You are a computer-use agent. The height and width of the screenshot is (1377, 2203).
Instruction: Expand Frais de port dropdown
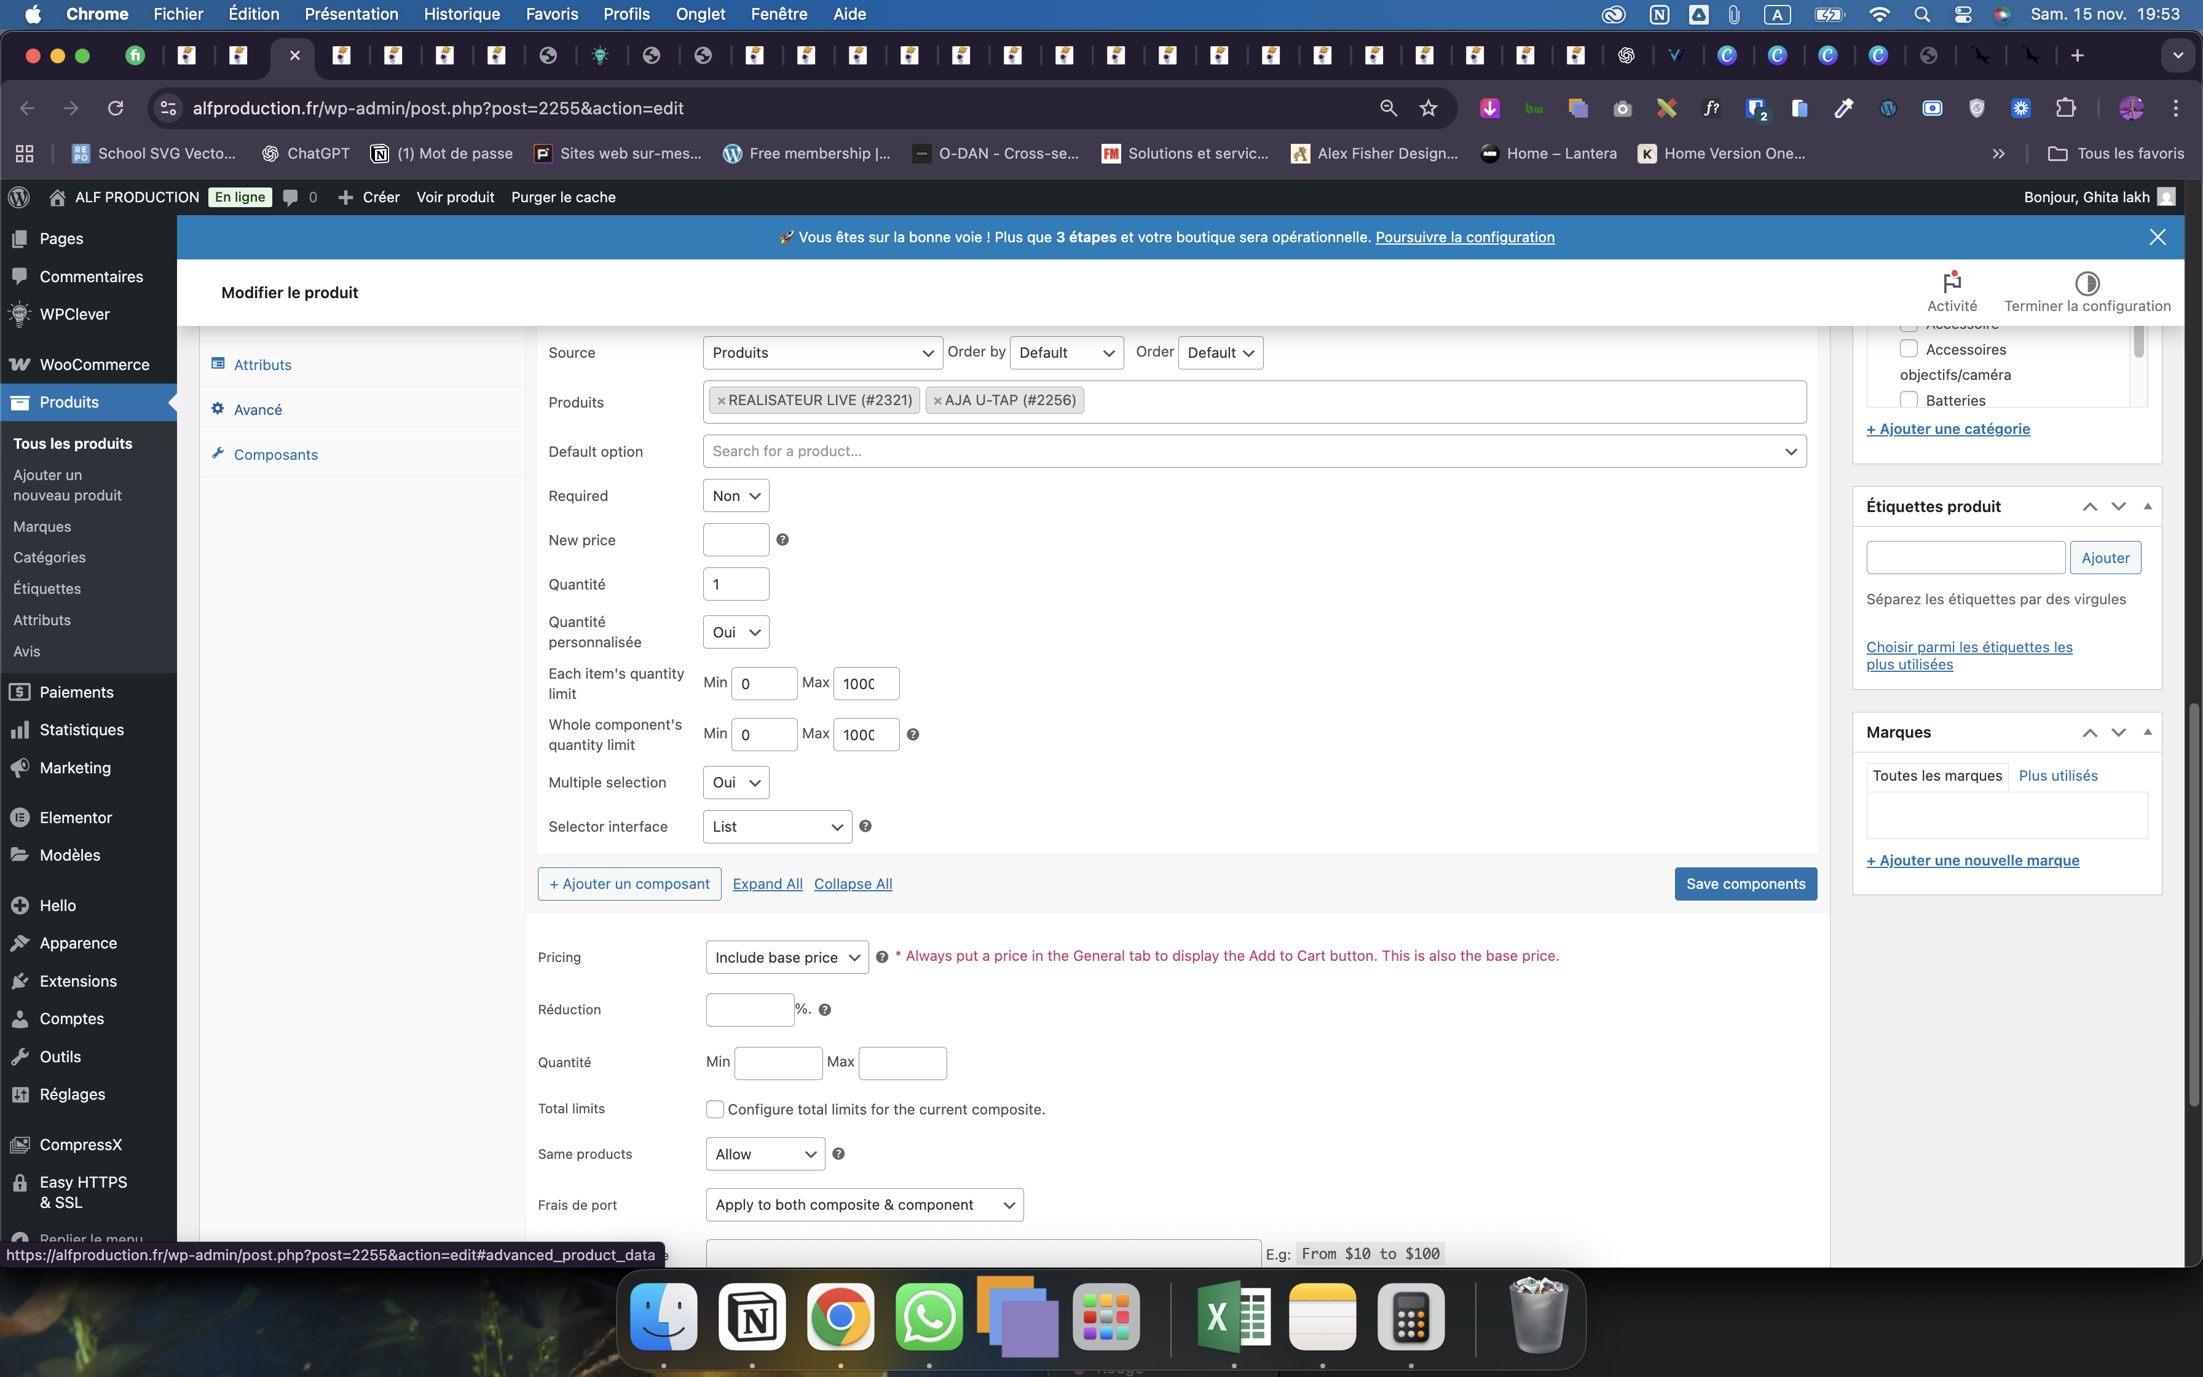point(864,1205)
